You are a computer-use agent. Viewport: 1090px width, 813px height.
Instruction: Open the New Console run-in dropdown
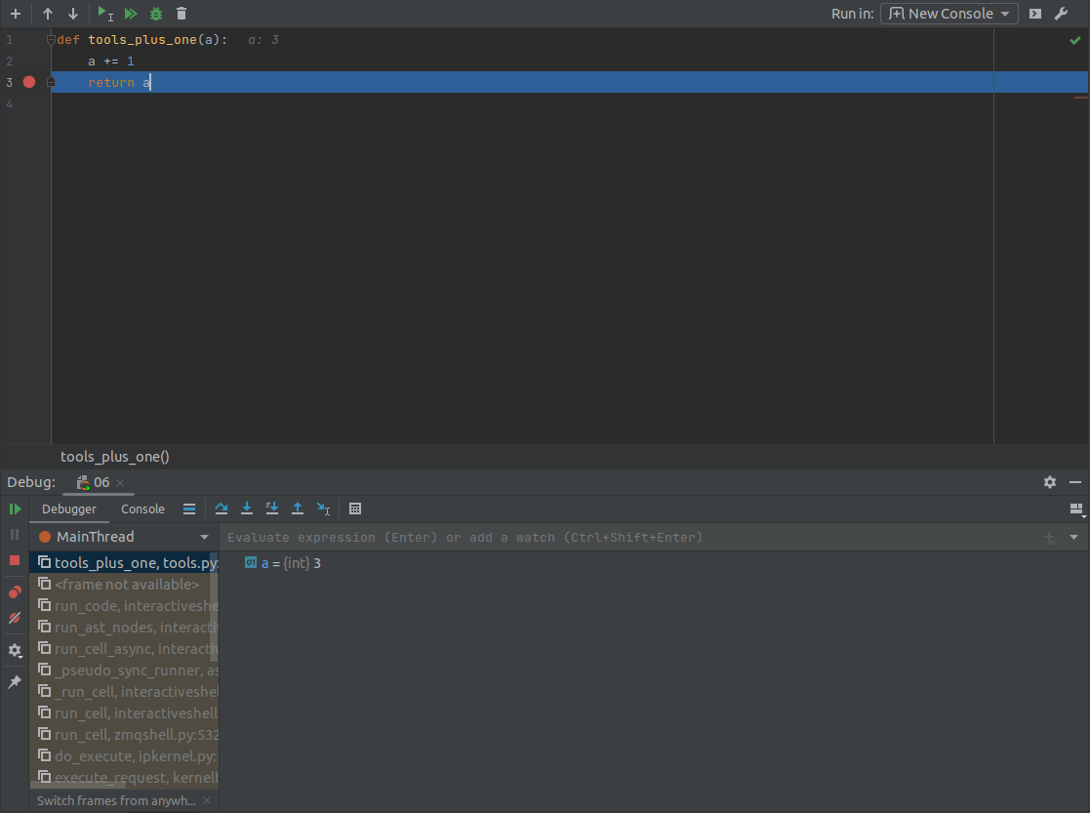tap(949, 14)
